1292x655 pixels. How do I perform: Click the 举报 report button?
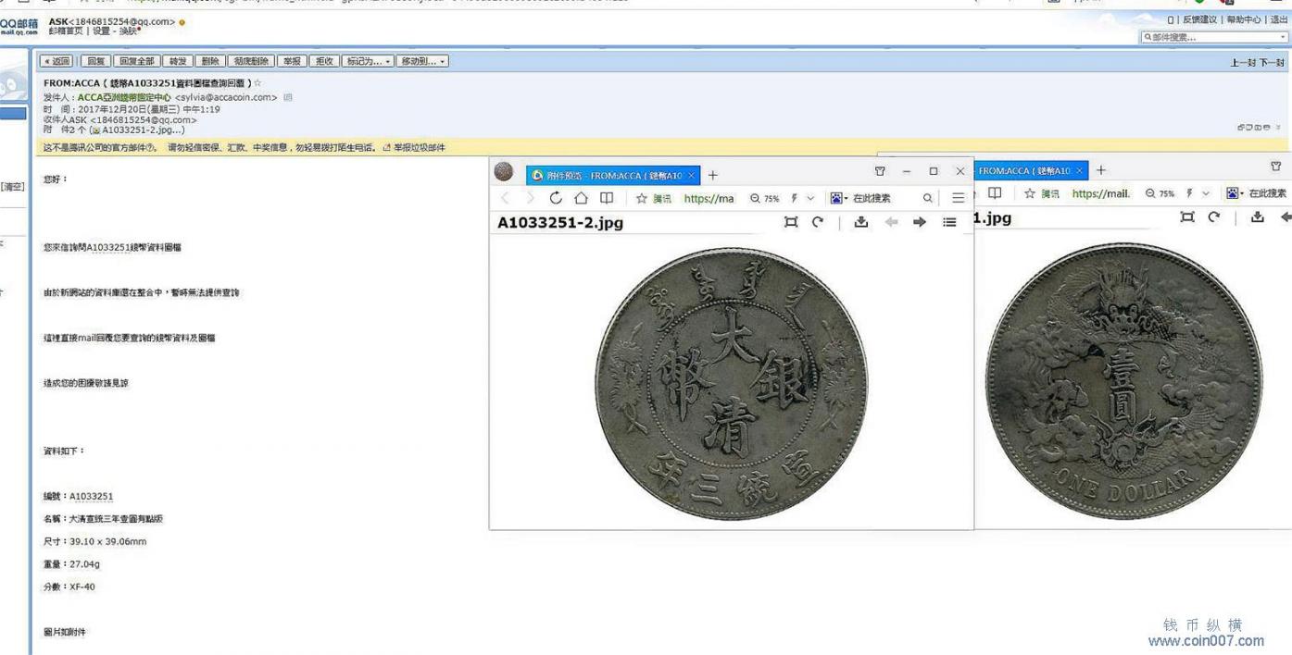pos(293,61)
